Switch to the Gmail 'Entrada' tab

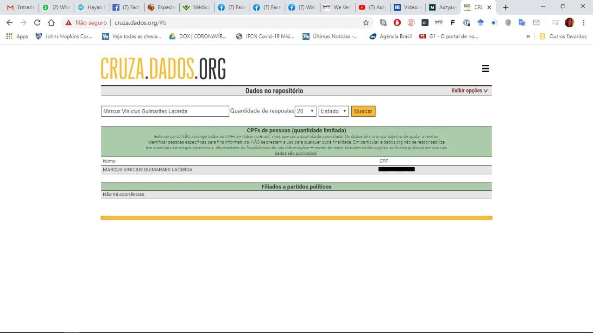click(20, 7)
